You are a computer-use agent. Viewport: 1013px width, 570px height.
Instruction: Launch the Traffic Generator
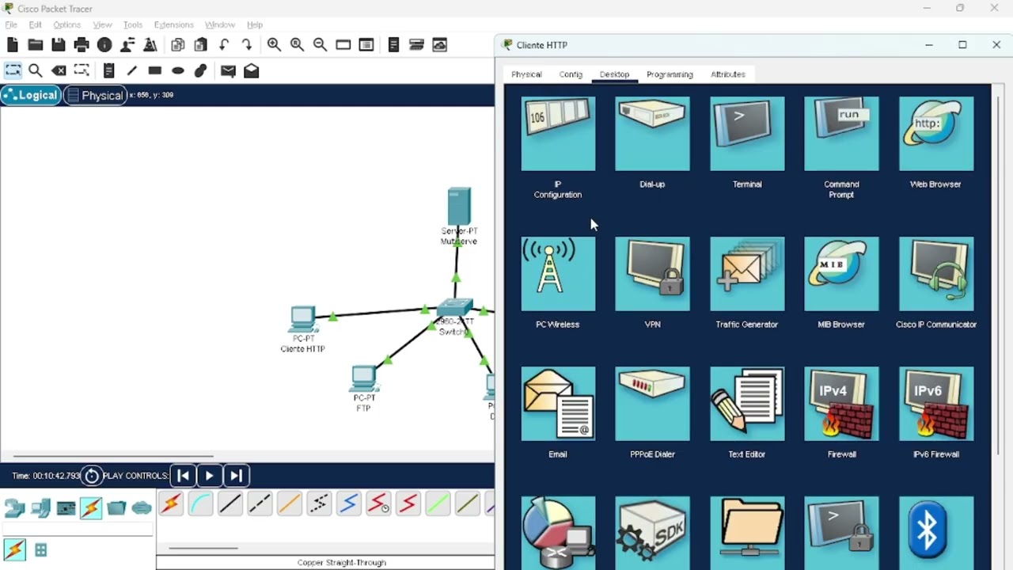pyautogui.click(x=747, y=274)
